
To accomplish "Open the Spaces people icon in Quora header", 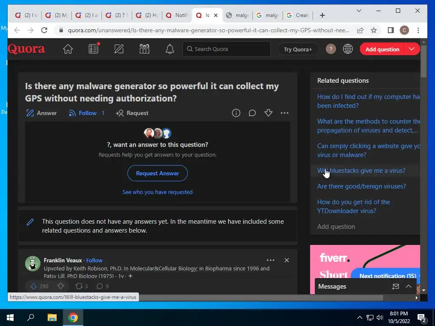I will click(144, 49).
